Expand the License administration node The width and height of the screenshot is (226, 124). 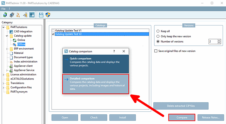(x=3, y=75)
